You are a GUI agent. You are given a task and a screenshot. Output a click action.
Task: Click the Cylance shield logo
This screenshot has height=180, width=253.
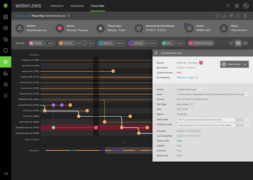(6, 6)
